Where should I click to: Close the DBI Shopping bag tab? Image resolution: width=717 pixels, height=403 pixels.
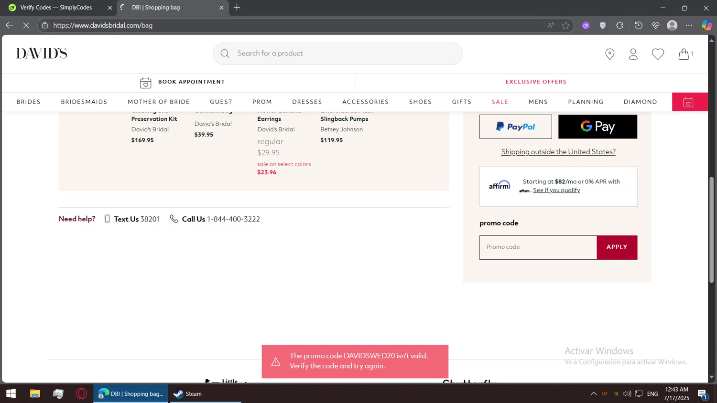(x=221, y=8)
